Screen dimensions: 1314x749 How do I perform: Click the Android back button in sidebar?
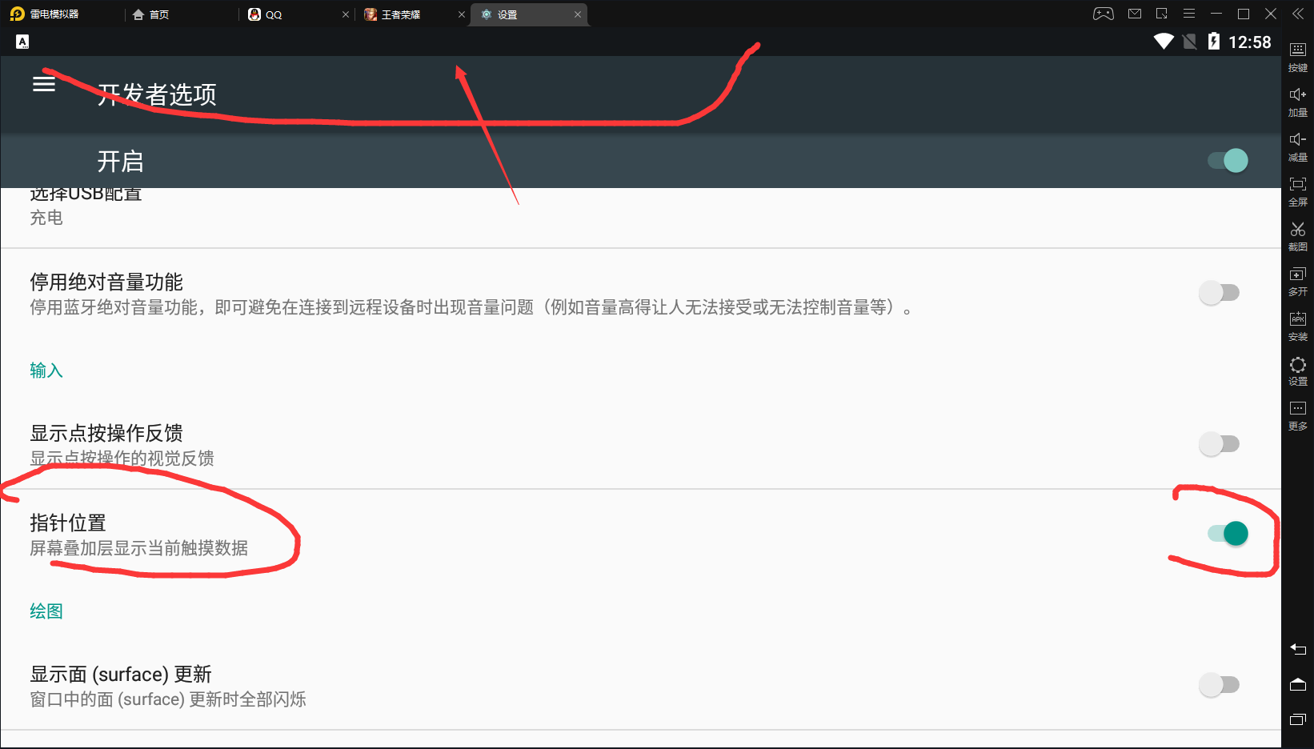(x=1298, y=649)
